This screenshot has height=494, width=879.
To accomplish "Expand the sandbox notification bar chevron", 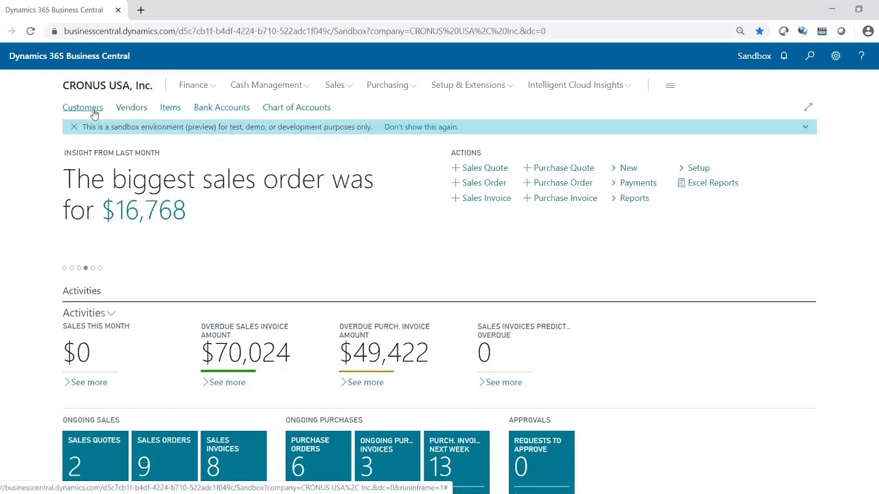I will pyautogui.click(x=806, y=127).
